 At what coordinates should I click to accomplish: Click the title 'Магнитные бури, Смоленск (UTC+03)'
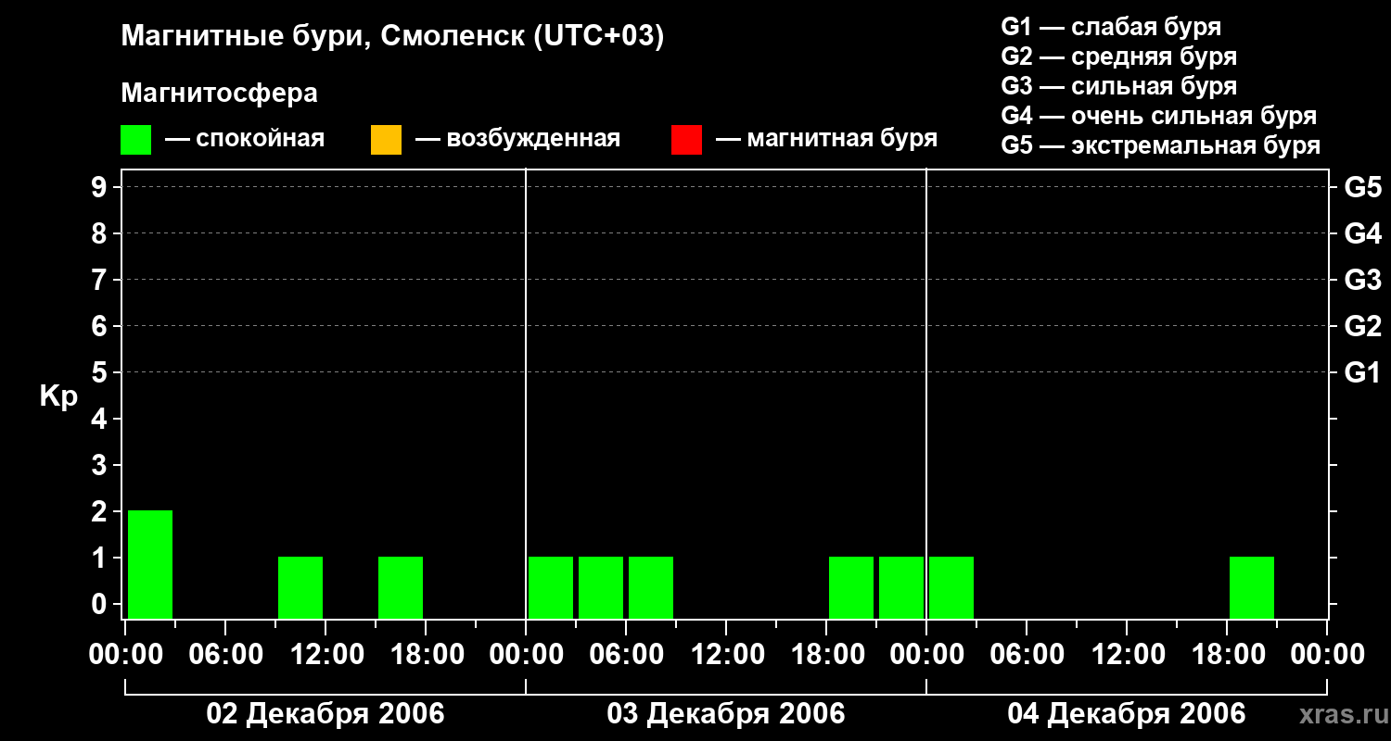tap(392, 37)
